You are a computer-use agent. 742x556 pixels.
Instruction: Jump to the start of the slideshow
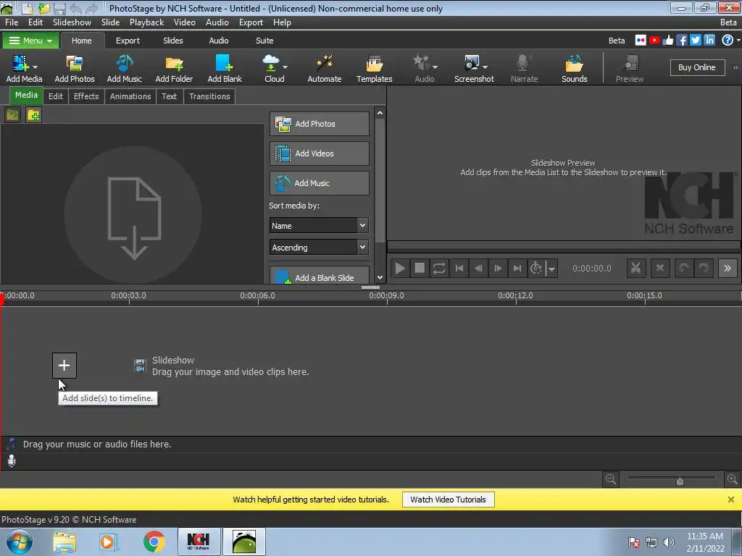click(459, 268)
